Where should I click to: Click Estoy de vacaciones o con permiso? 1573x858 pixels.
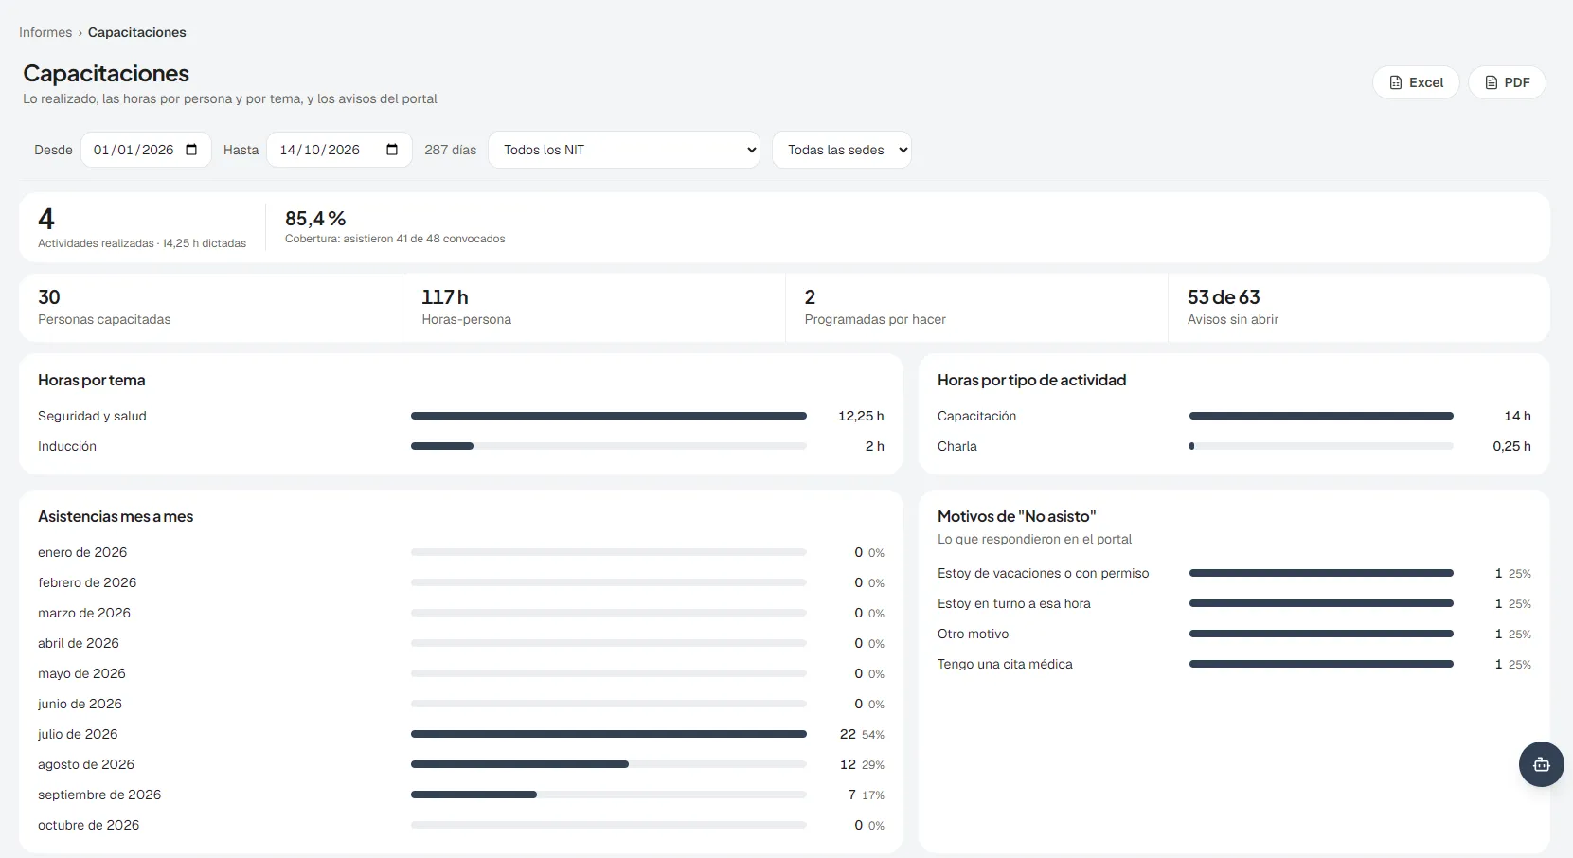point(1044,573)
